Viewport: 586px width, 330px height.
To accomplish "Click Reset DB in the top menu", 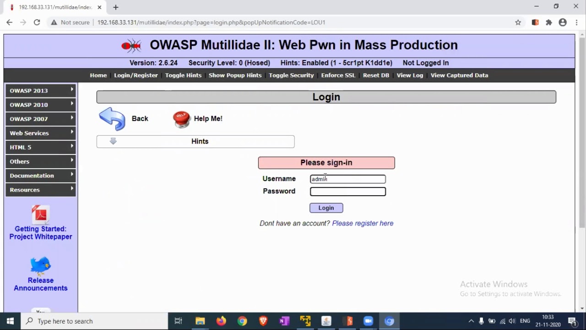I will coord(376,75).
